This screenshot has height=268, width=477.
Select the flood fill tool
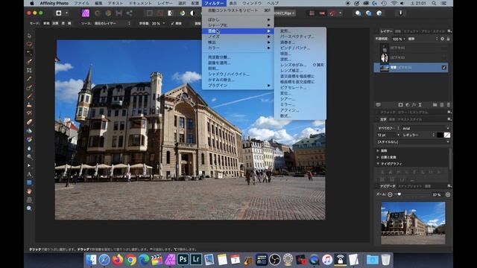pyautogui.click(x=29, y=131)
